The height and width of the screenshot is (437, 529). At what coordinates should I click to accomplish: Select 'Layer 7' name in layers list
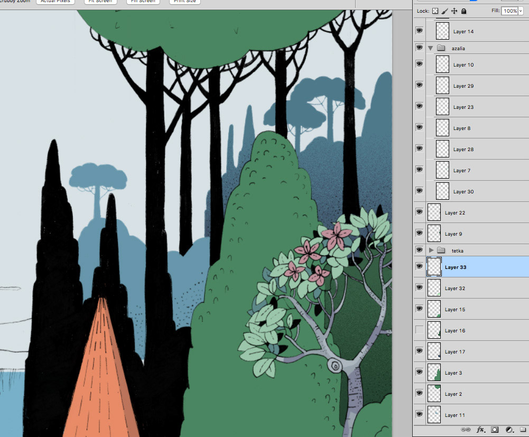pos(461,171)
